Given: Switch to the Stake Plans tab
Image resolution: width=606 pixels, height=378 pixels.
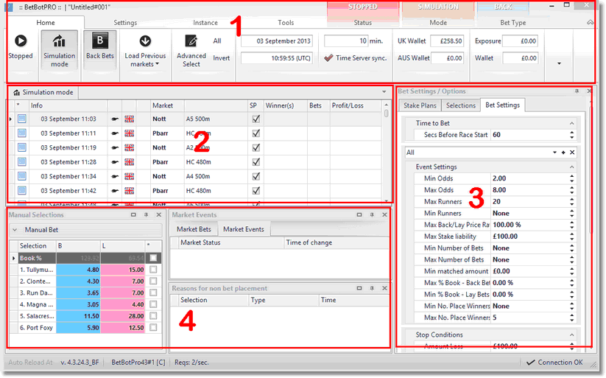Looking at the screenshot, I should [420, 105].
